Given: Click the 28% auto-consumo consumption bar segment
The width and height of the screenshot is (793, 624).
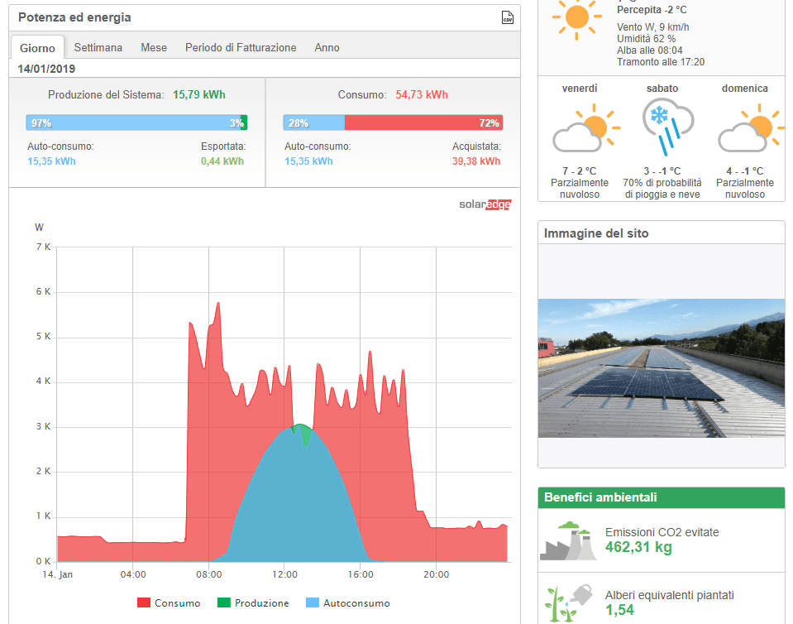Looking at the screenshot, I should pyautogui.click(x=314, y=123).
